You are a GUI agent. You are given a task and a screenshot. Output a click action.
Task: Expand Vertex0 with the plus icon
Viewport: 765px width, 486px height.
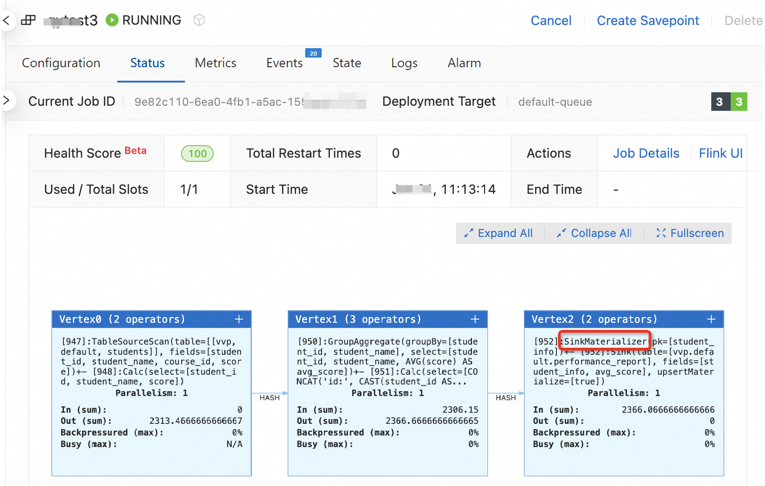tap(239, 319)
